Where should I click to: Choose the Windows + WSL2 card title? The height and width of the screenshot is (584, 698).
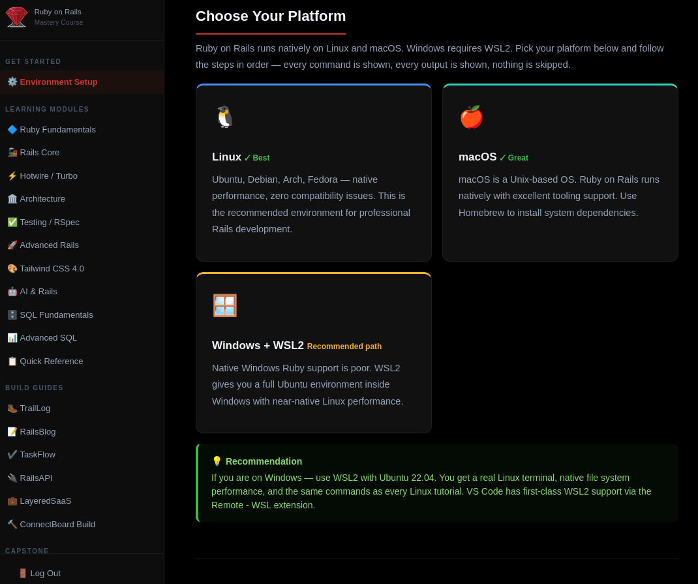click(x=258, y=345)
